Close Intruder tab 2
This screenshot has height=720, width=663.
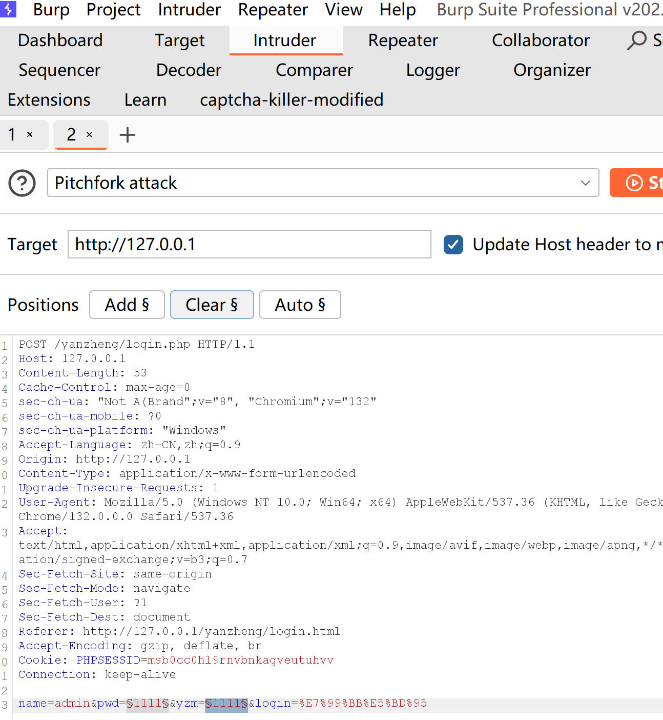point(89,134)
